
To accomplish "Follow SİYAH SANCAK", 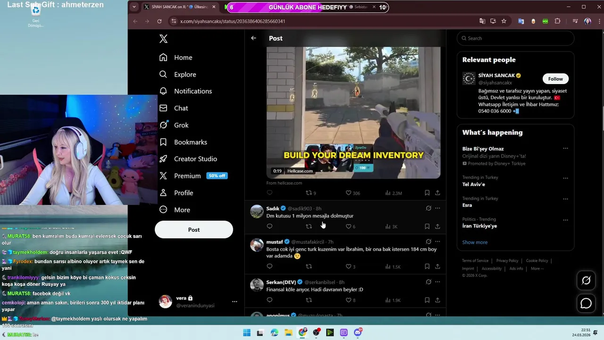I will tap(555, 79).
